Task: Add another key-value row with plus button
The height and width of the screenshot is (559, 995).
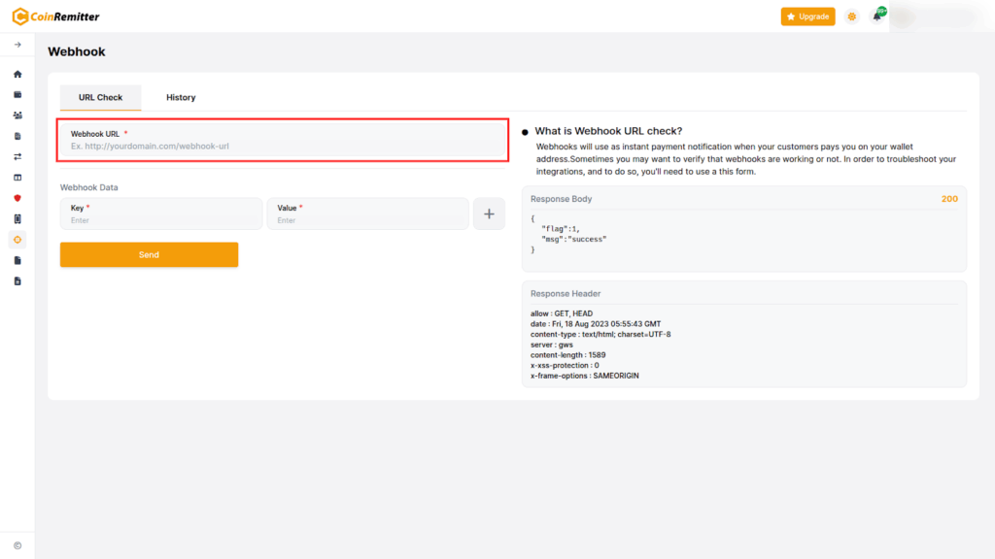Action: pyautogui.click(x=489, y=214)
